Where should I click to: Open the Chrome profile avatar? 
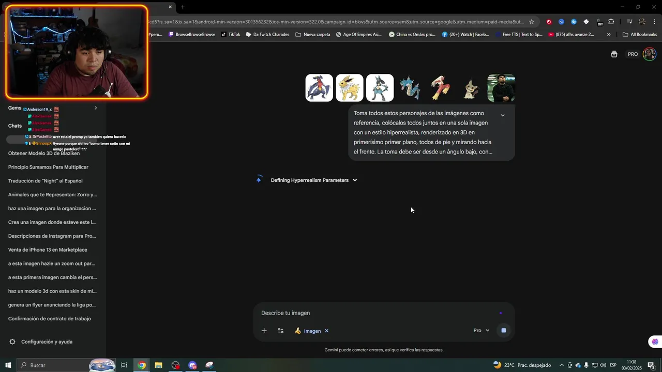(642, 22)
